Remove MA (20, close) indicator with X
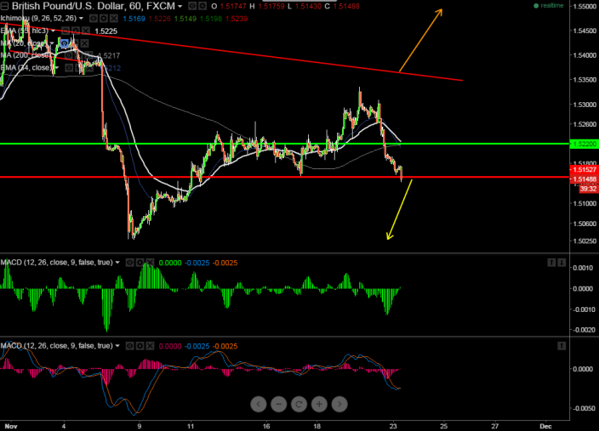Viewport: 599px width, 431px height. coord(84,43)
